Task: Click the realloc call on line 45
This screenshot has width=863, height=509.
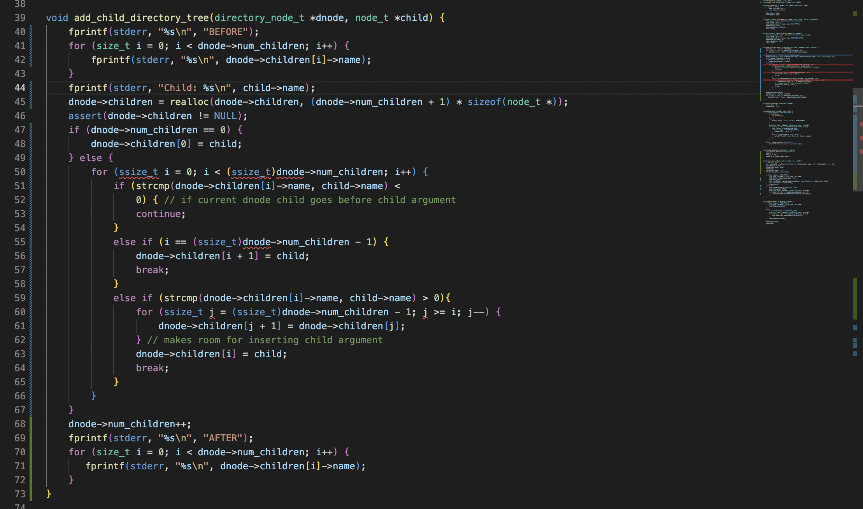Action: point(189,102)
